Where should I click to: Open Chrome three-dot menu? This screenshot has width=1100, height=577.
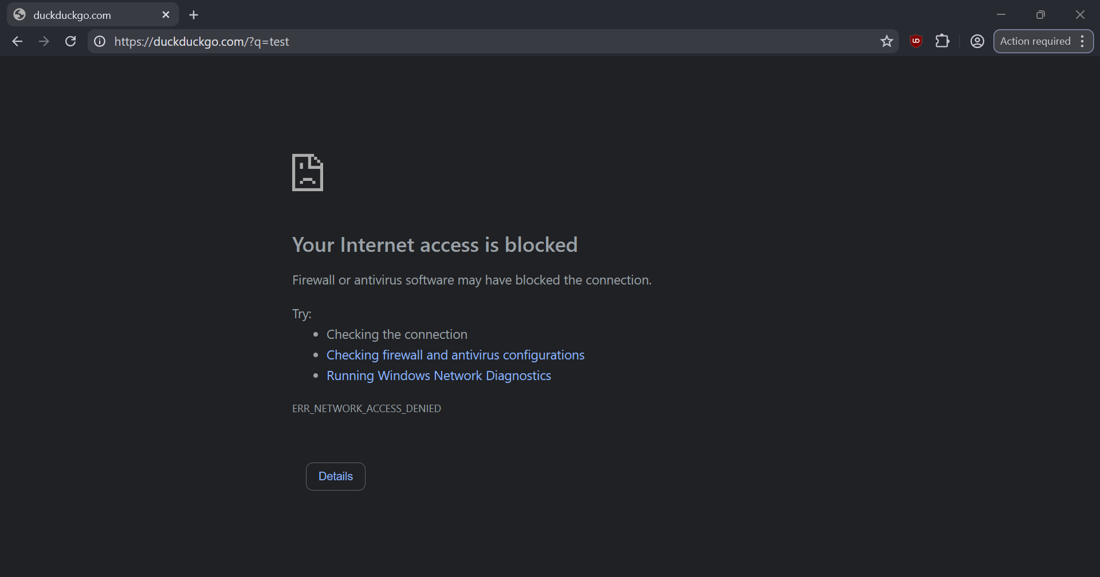[1082, 41]
